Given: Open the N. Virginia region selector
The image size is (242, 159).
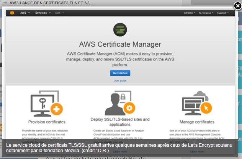Looking at the screenshot, I should (206, 13).
